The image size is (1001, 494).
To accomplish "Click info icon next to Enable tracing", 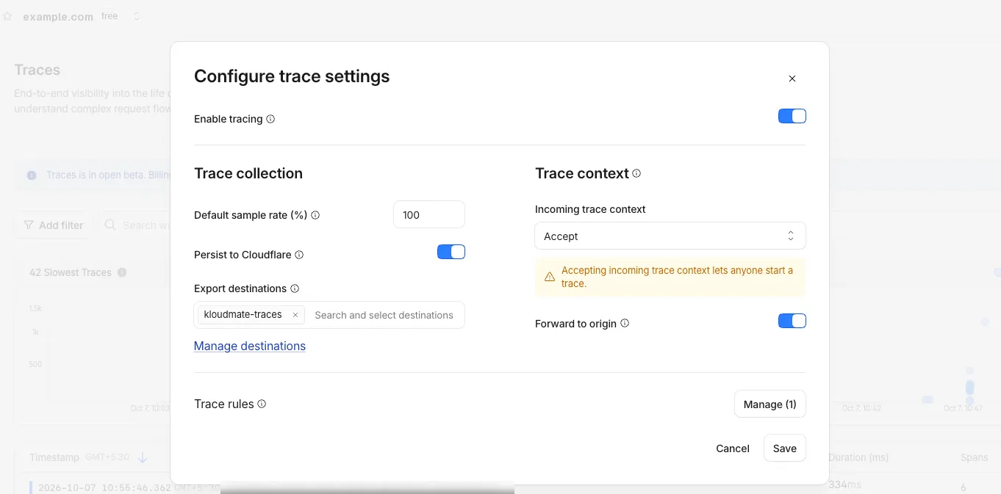I will 270,119.
